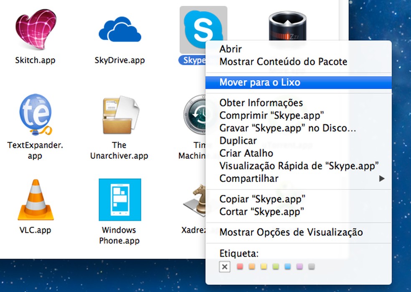Screen dimensions: 411x292
Task: Select The Unarchiver.app box icon
Action: point(120,115)
